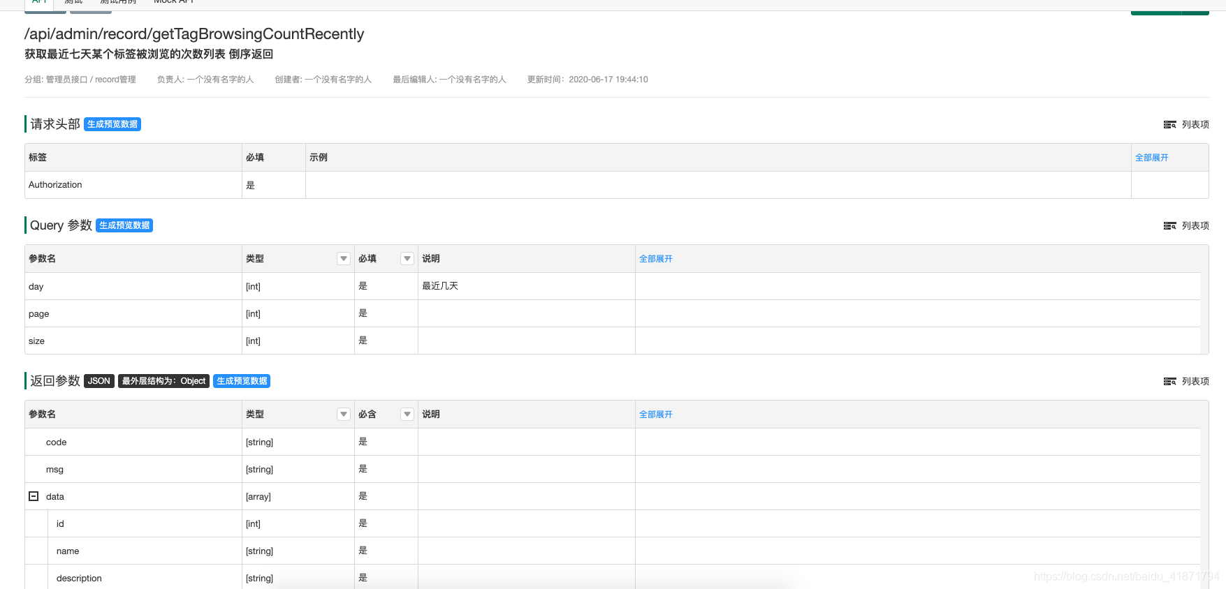
Task: Click 全部展开 link in Query parameter table
Action: click(655, 259)
